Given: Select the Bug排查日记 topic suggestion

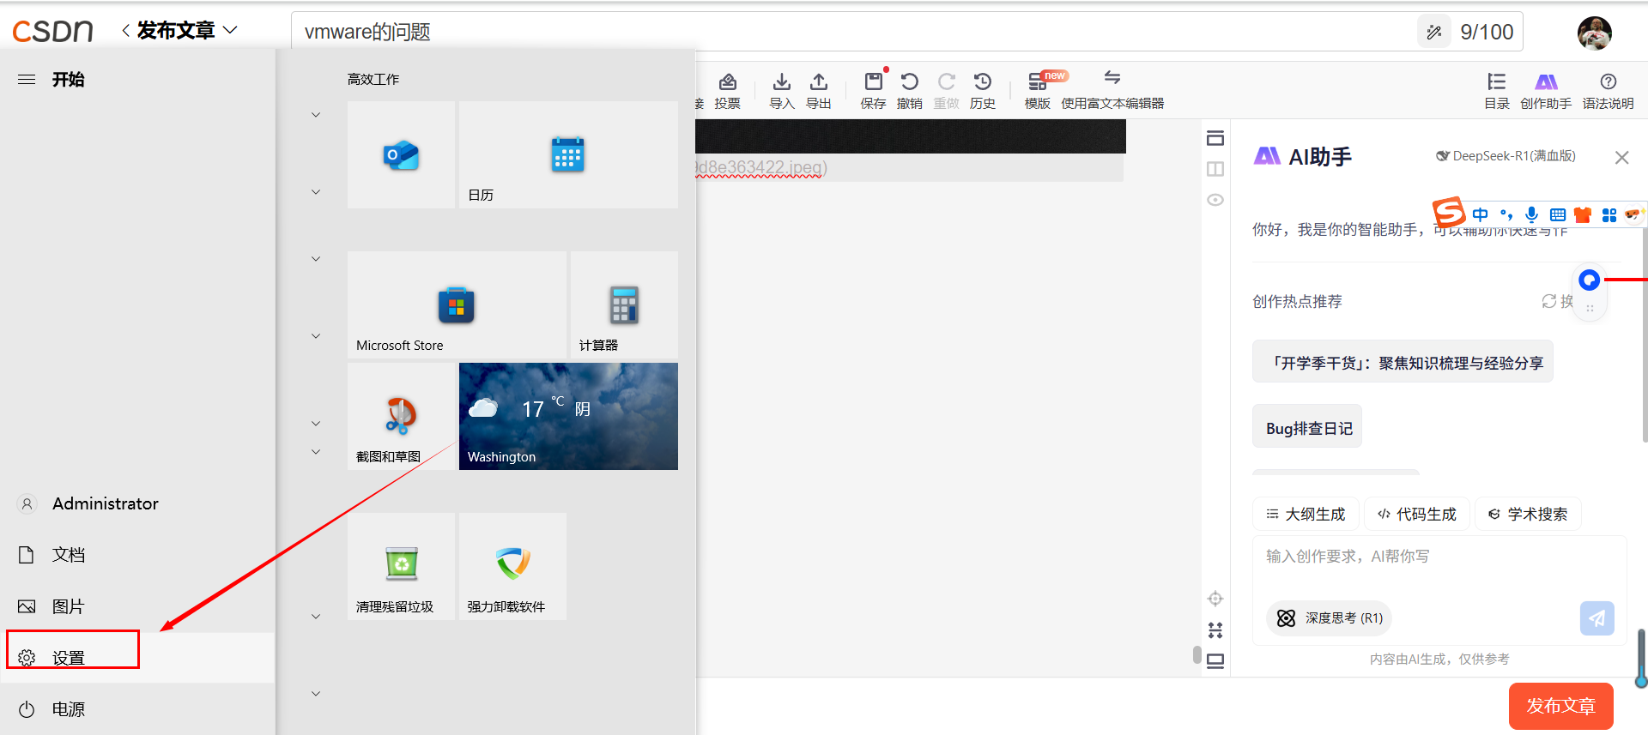Looking at the screenshot, I should pos(1307,428).
